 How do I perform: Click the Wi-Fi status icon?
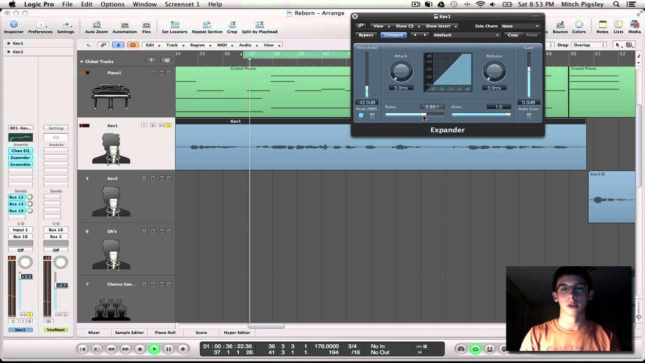[480, 5]
